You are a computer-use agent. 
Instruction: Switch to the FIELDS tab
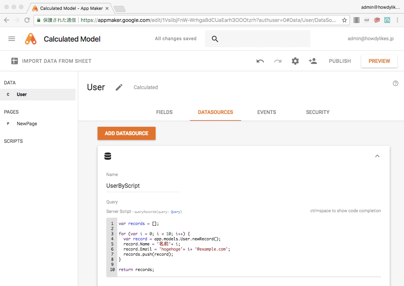(x=164, y=113)
